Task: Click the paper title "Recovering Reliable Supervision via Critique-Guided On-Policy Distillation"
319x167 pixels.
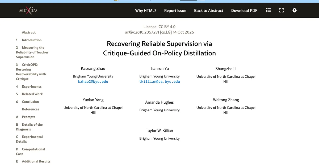Action: pyautogui.click(x=159, y=48)
